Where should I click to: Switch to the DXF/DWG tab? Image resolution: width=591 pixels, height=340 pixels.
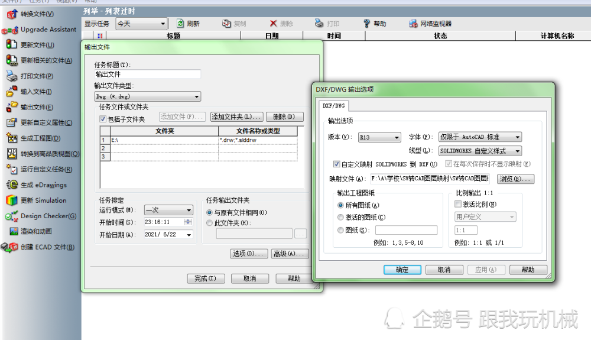coord(333,106)
